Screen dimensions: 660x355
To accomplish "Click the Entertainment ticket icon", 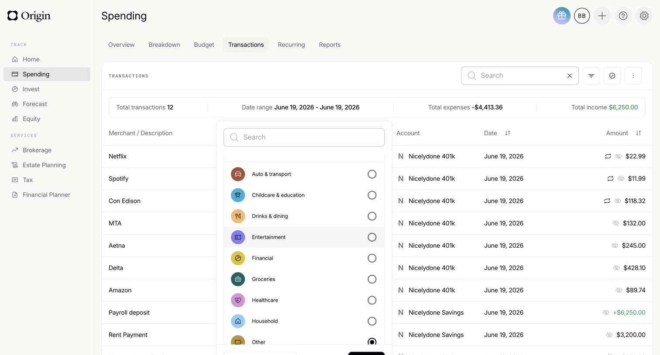I will click(238, 237).
